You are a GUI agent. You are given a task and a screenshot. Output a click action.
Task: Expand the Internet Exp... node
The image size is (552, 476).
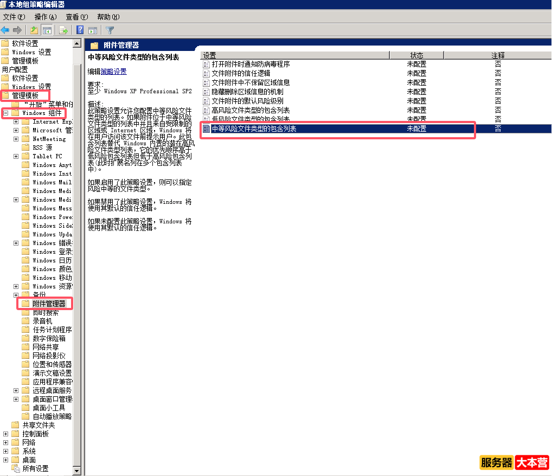[16, 122]
